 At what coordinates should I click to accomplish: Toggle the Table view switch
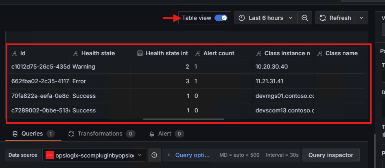(x=221, y=18)
